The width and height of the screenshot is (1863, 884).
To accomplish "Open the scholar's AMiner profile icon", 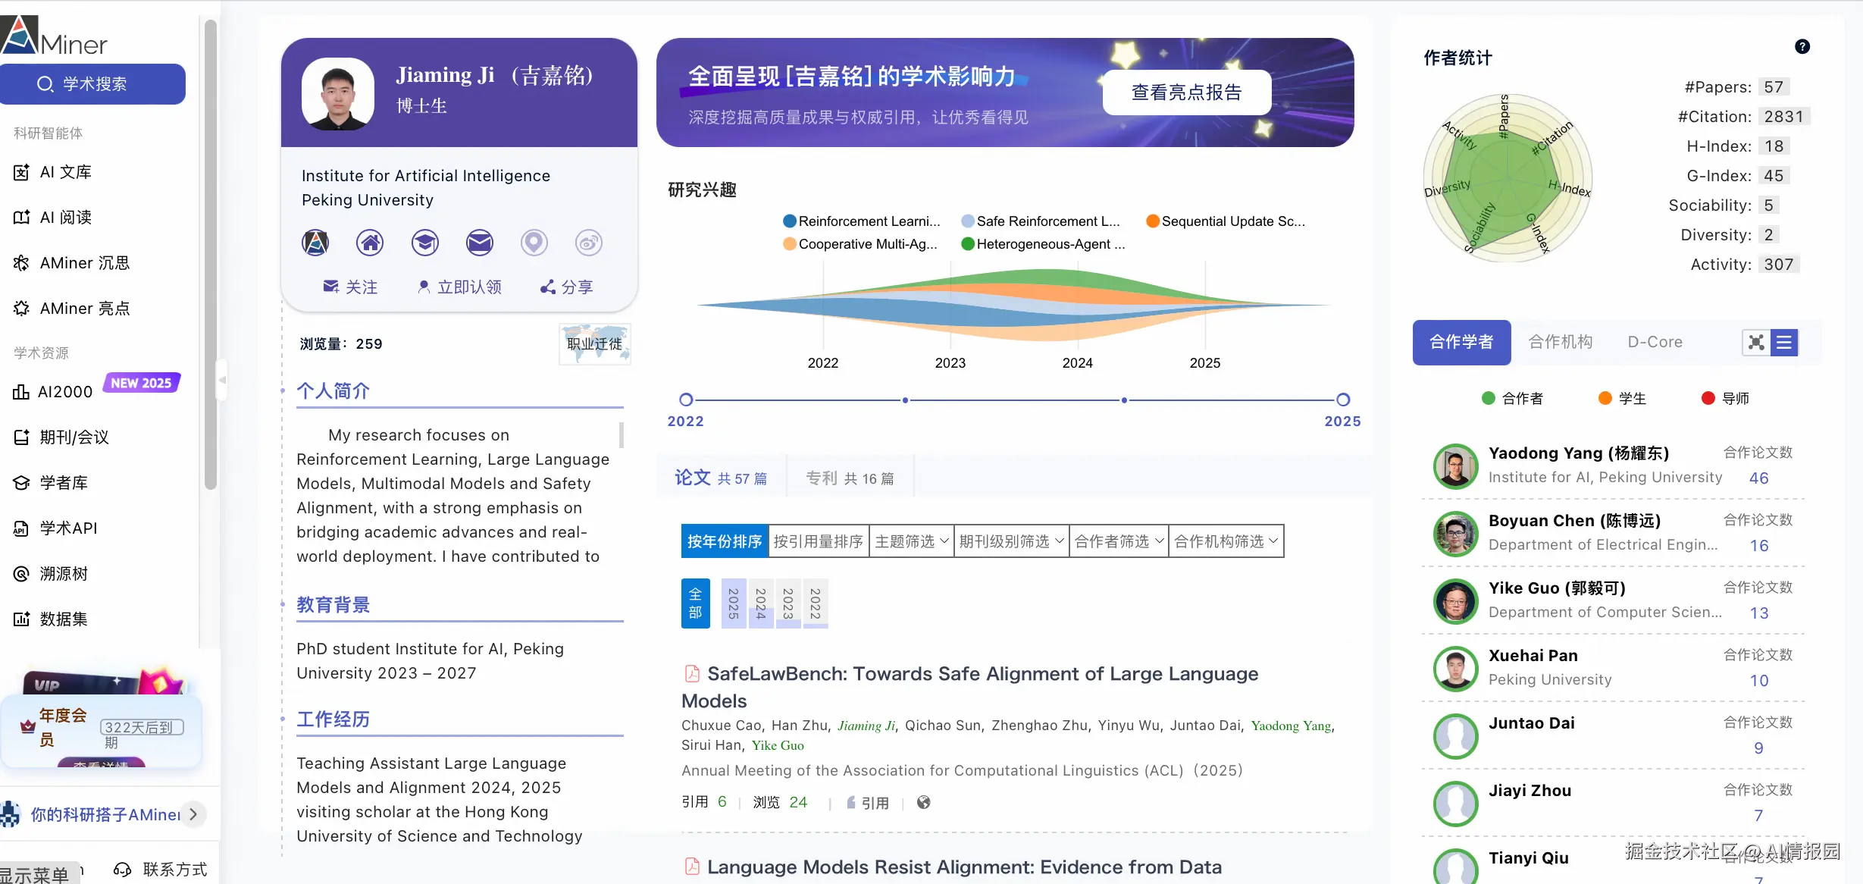I will (x=315, y=243).
